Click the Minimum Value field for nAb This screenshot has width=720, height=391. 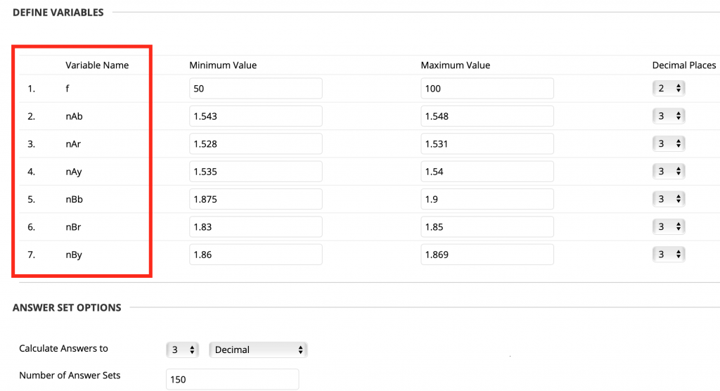click(x=255, y=116)
